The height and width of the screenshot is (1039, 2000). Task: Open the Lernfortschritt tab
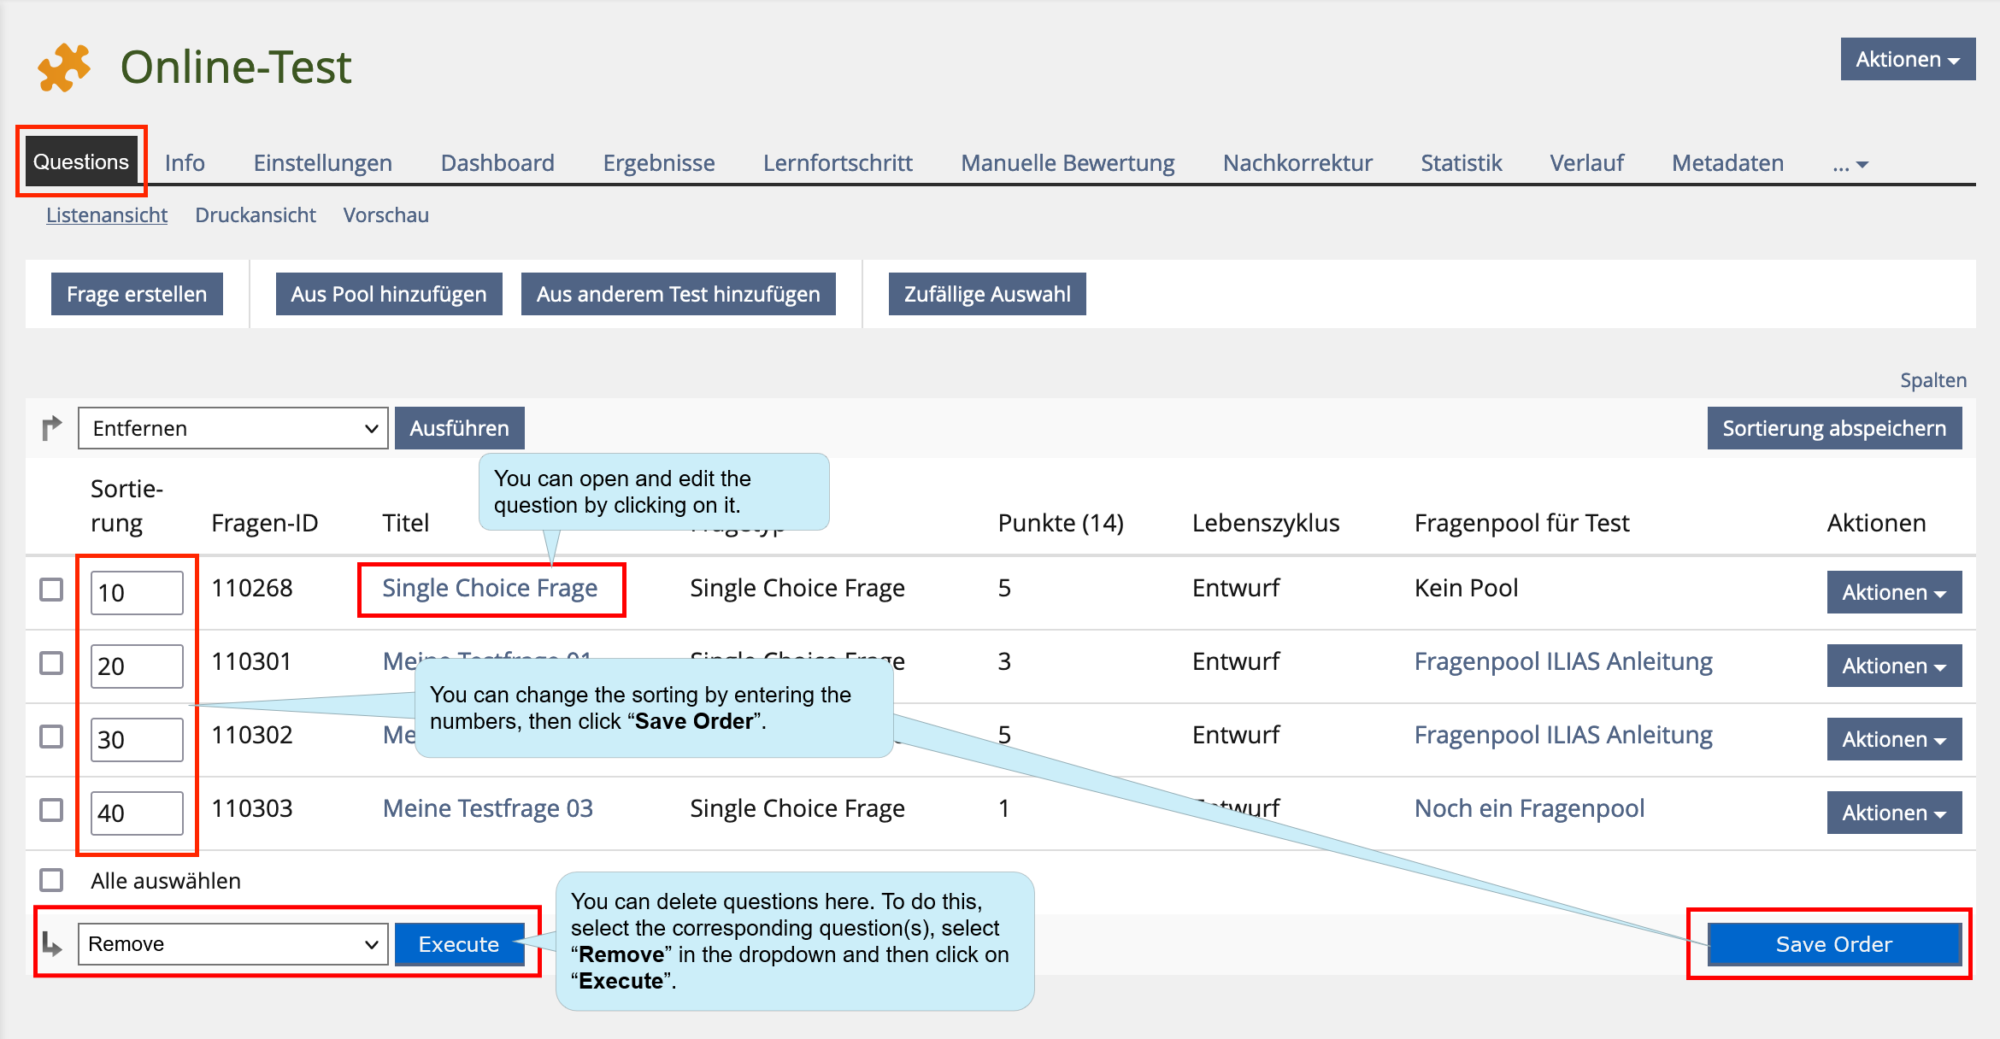[838, 162]
